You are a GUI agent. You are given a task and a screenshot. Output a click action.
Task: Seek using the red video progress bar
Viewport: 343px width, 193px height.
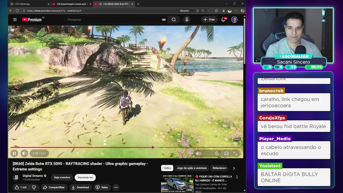(81, 147)
